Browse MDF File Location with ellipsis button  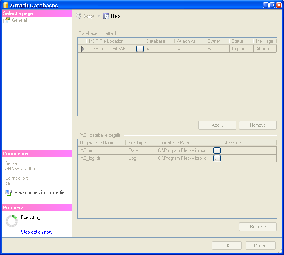[x=140, y=49]
